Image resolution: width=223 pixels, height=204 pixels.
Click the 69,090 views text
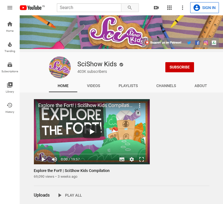pos(44,177)
